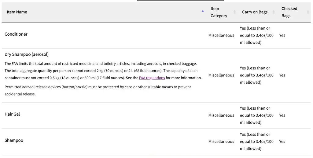This screenshot has width=313, height=158.
Task: Sort by the Item Category column header
Action: 219,12
